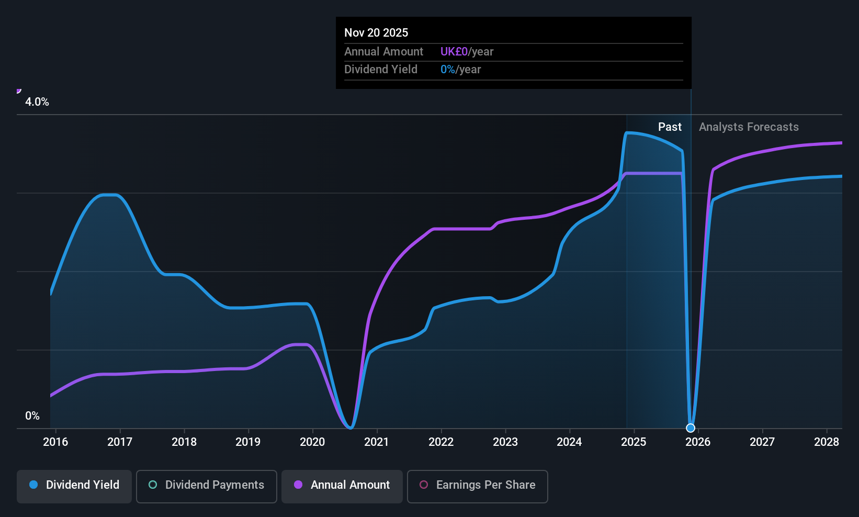859x517 pixels.
Task: Click the Dividend Yield value 0%/year in tooltip
Action: [x=460, y=69]
